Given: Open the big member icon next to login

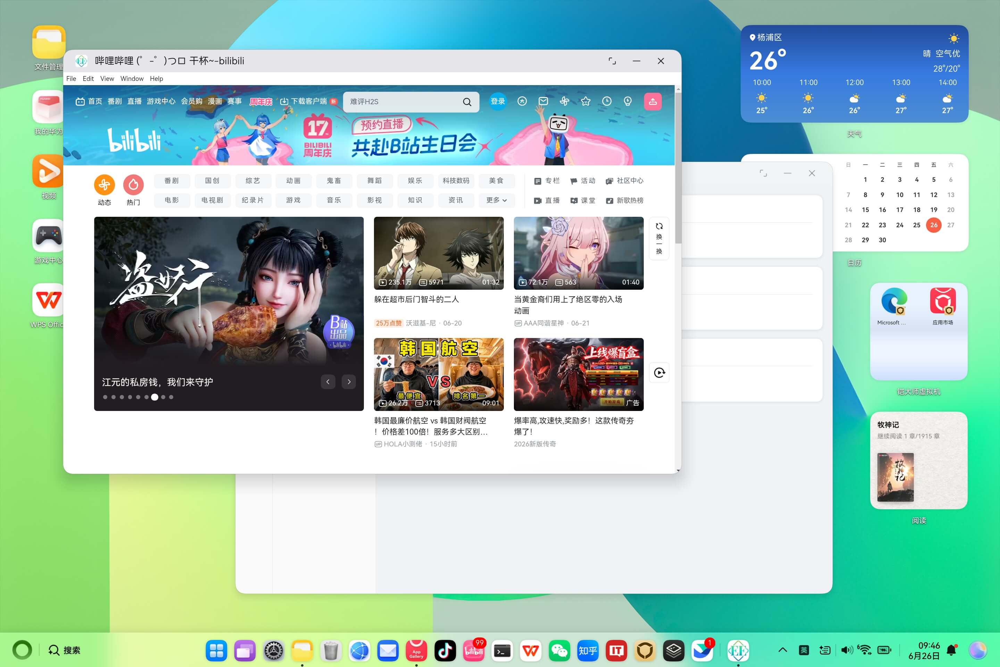Looking at the screenshot, I should (522, 101).
